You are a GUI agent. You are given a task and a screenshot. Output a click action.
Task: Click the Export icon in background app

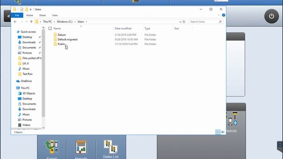[52, 149]
